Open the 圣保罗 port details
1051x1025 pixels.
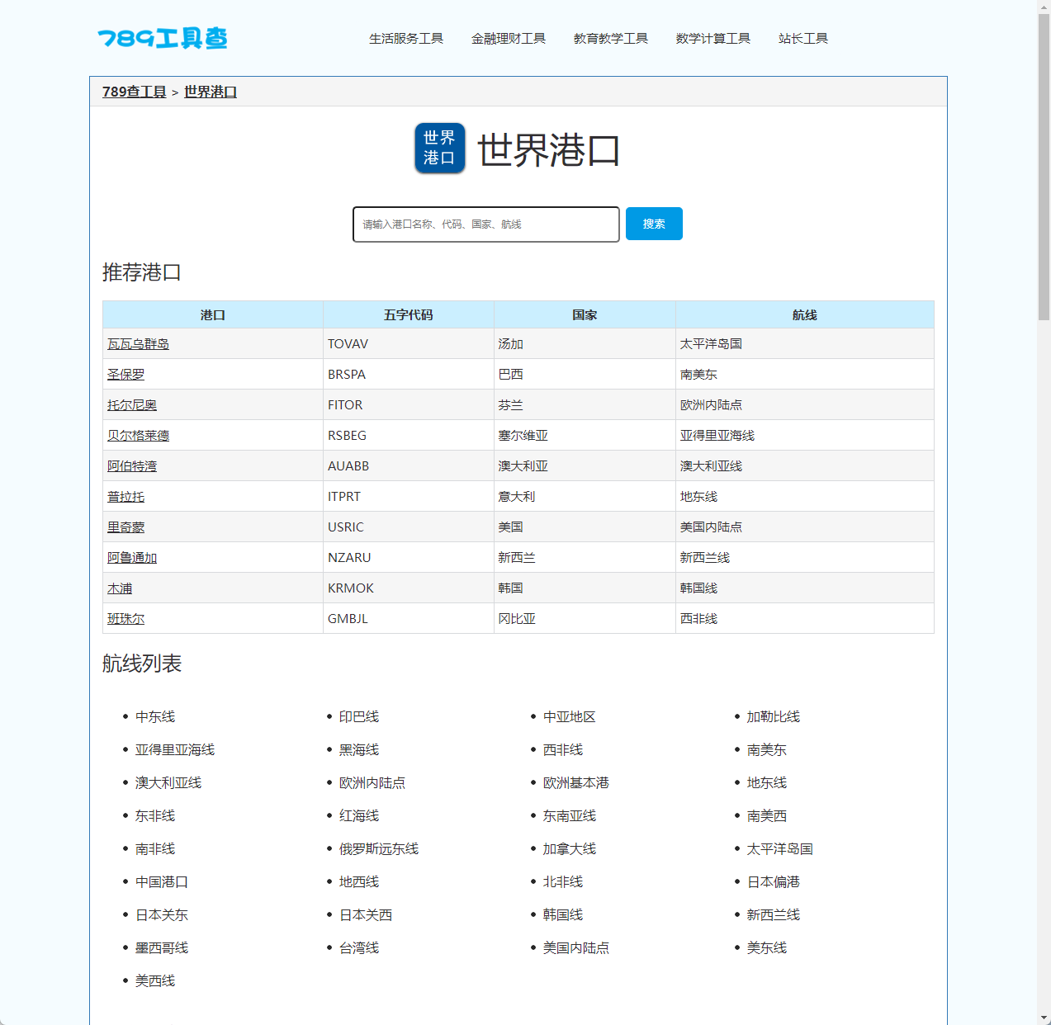pyautogui.click(x=126, y=374)
